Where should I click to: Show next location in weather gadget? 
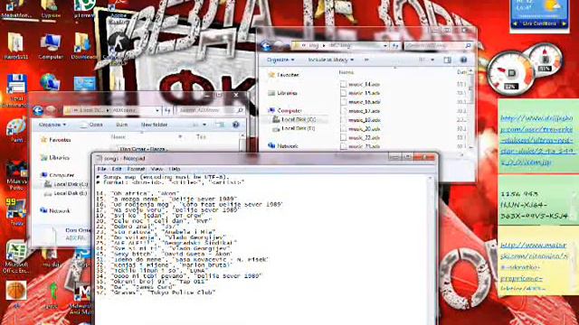[x=564, y=23]
